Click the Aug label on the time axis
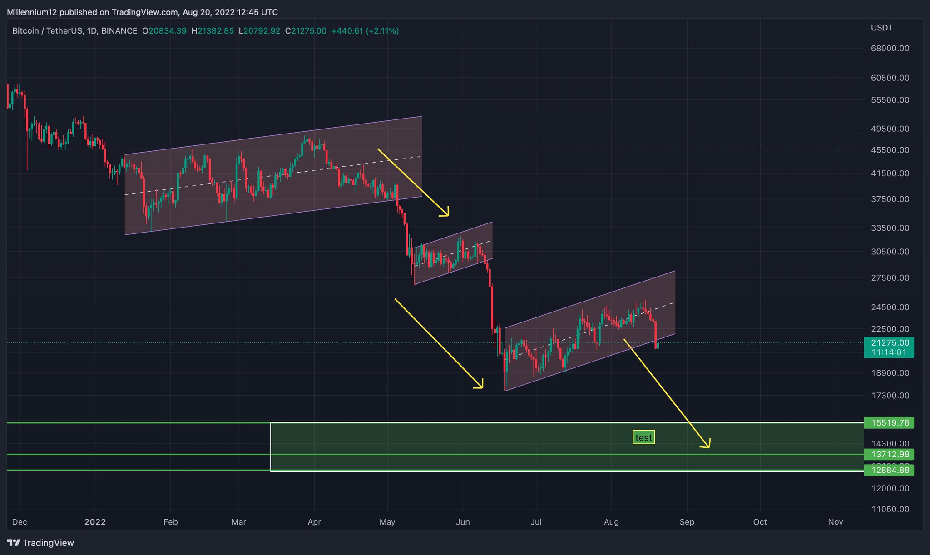930x555 pixels. [612, 522]
